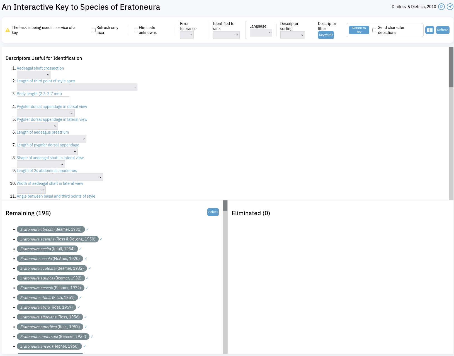Open the Error tolerance dropdown
The height and width of the screenshot is (356, 454).
click(x=187, y=35)
